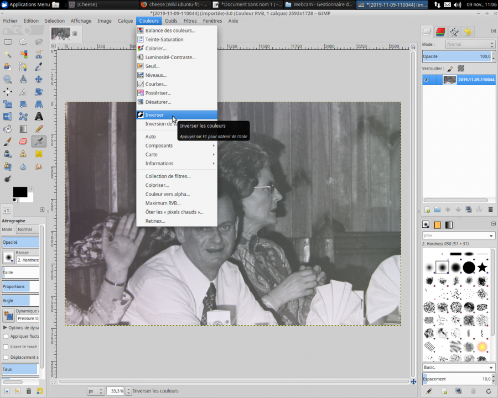This screenshot has height=398, width=498.
Task: Open the airbrush Mode dropdown
Action: (28, 229)
